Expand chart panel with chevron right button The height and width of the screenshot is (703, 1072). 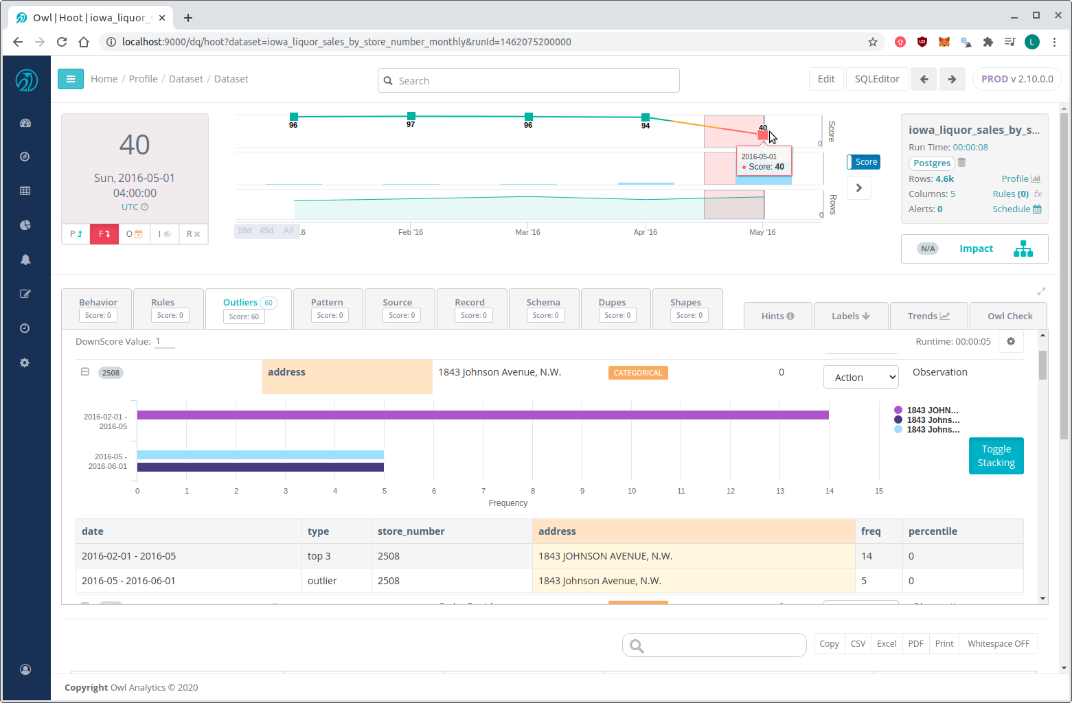[858, 188]
